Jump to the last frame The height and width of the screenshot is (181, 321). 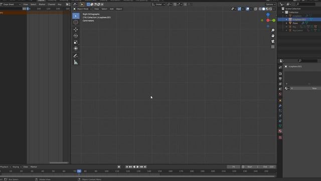[145, 167]
